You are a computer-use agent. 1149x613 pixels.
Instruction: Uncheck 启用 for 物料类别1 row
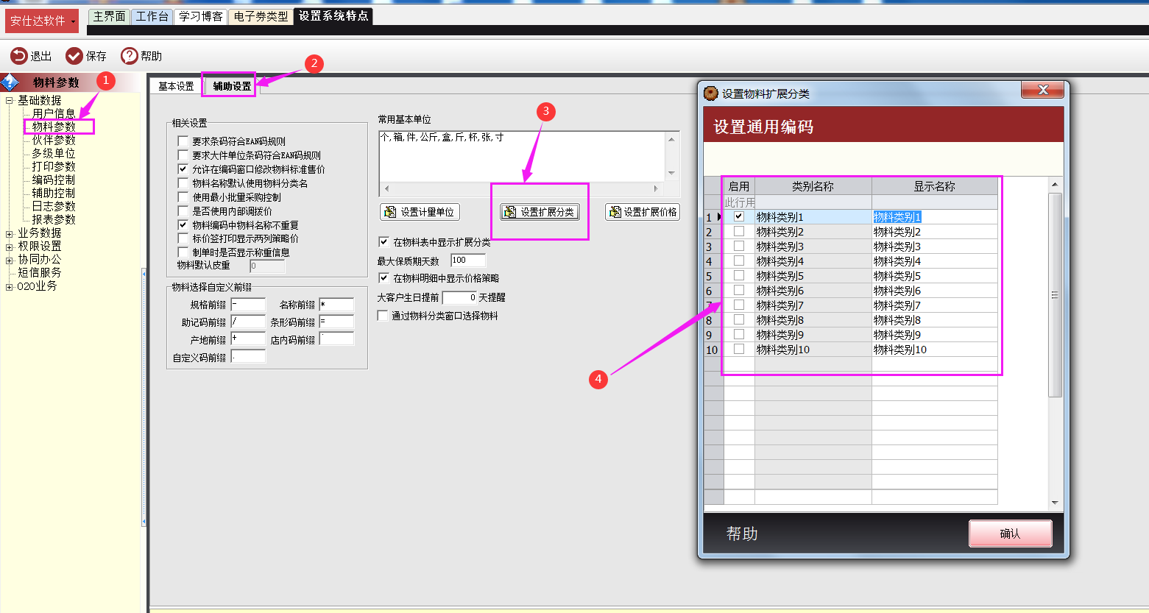(x=739, y=216)
